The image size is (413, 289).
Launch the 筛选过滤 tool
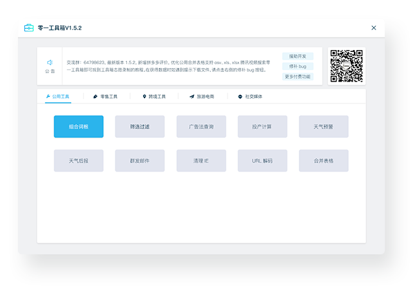click(x=140, y=127)
